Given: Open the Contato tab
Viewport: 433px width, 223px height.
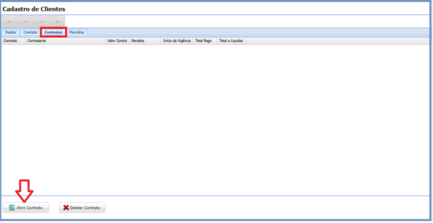Looking at the screenshot, I should [30, 32].
